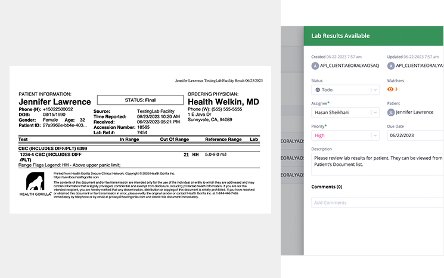Click the Assignee field chevron arrow
This screenshot has width=444, height=278.
point(375,113)
